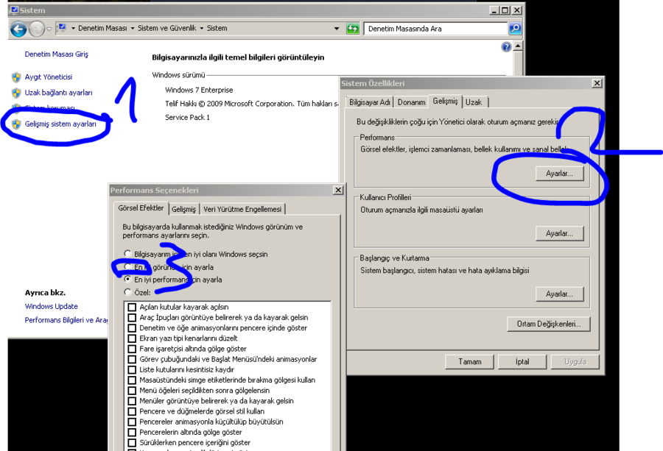Viewport: 663px width, 451px height.
Task: Click the refresh icon beside address bar
Action: (x=352, y=29)
